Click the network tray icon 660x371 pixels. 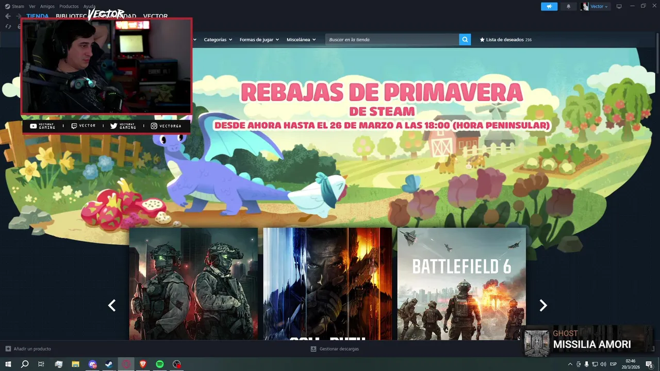point(595,364)
